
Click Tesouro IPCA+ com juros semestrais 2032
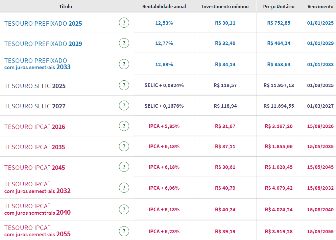coord(37,188)
